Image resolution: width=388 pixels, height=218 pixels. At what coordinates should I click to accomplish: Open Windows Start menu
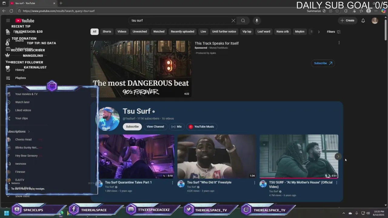click(6, 213)
